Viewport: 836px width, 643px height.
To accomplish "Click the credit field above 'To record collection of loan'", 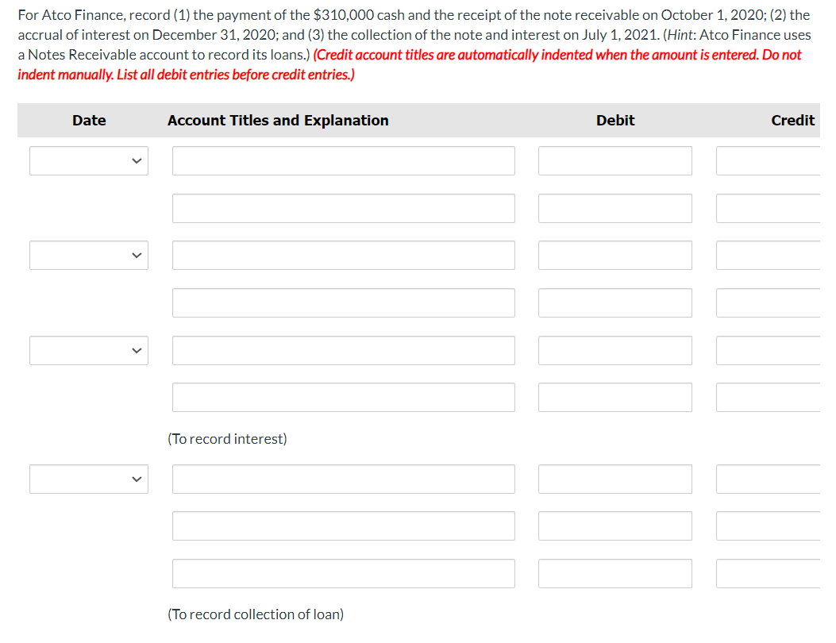I will pos(769,573).
